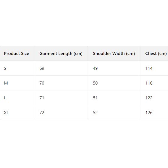Click the Garment Length (cm) header
The image size is (168, 168).
coord(61,54)
